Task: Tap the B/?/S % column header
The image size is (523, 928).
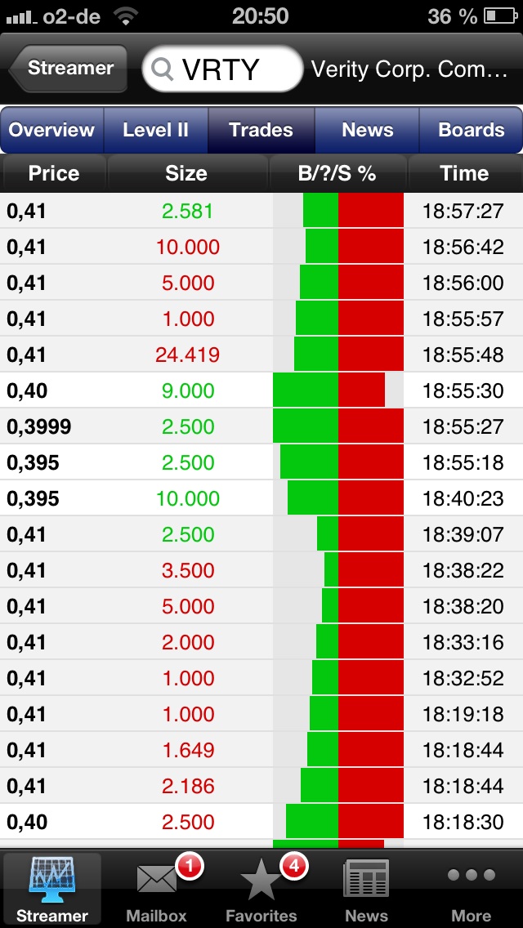Action: point(337,173)
